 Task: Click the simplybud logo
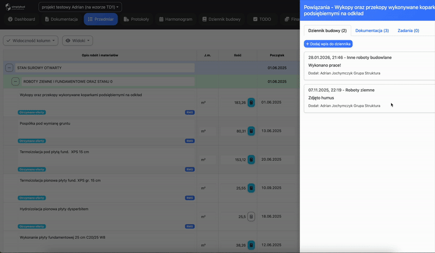pos(15,7)
